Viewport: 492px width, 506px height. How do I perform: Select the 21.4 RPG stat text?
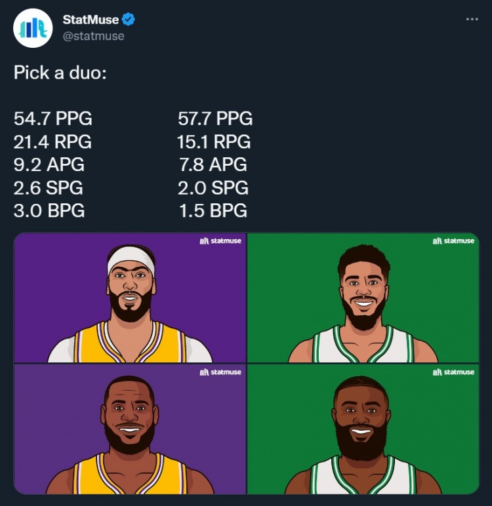(52, 142)
